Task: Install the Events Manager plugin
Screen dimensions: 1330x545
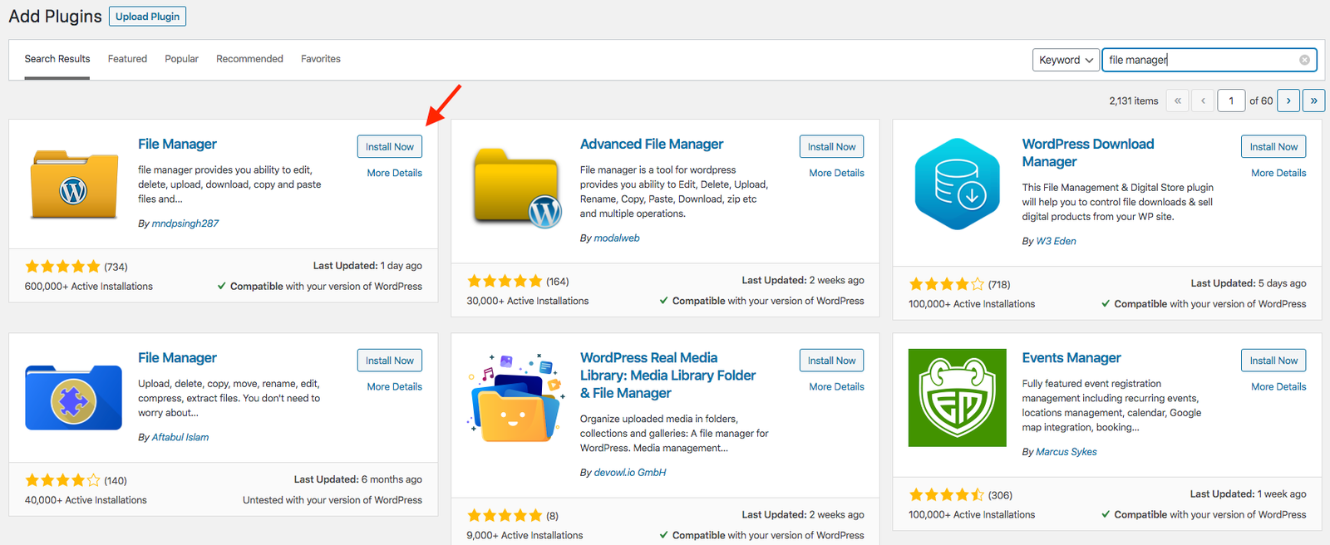Action: pyautogui.click(x=1273, y=361)
